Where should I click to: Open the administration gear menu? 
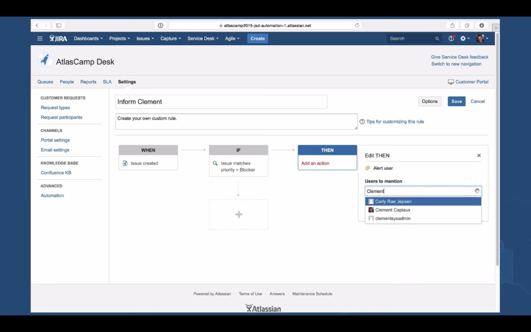465,38
